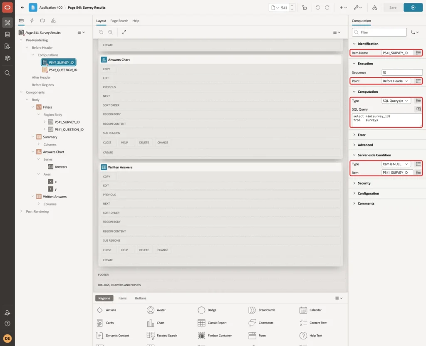
Task: Click the search magnifier in sidebar
Action: tap(7, 73)
